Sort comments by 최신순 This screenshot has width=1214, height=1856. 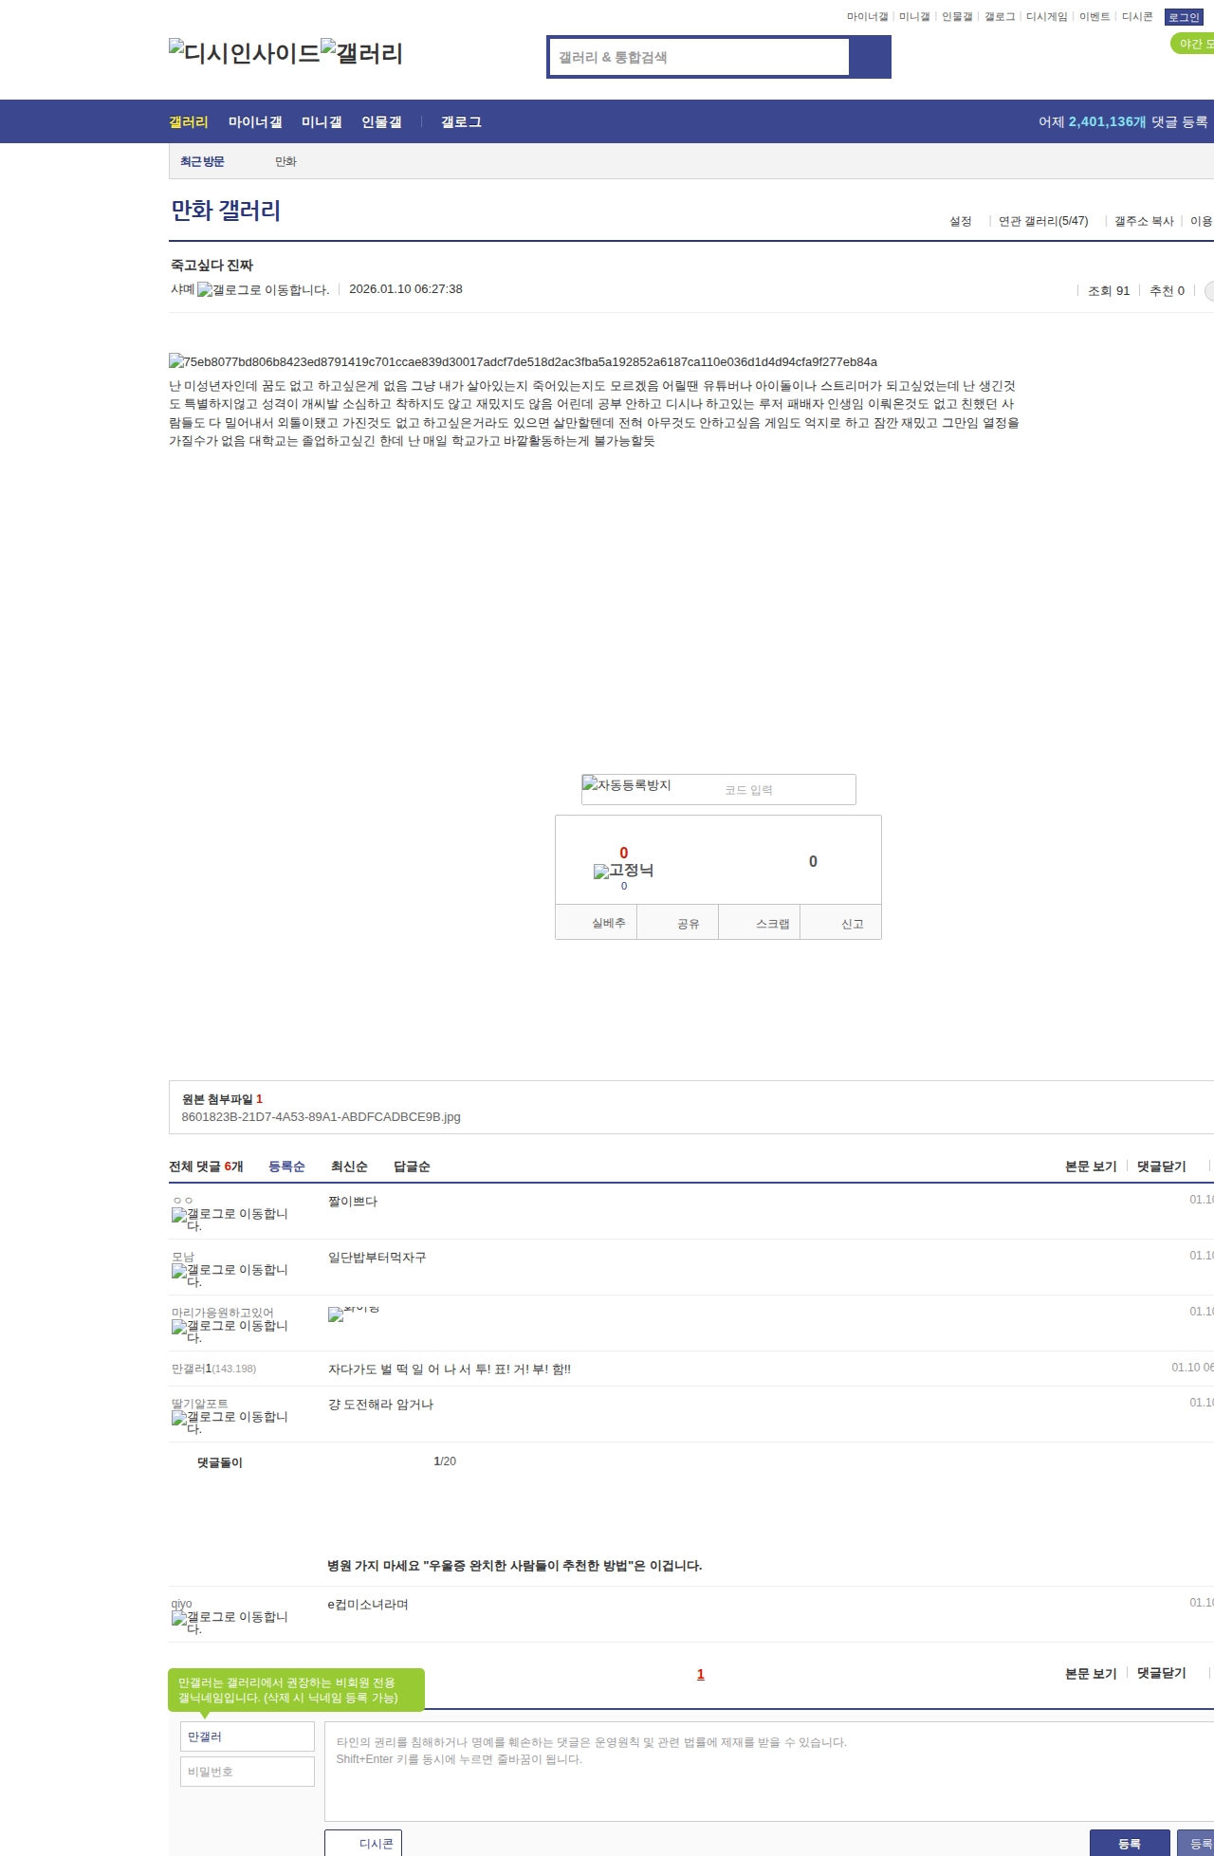pos(349,1167)
